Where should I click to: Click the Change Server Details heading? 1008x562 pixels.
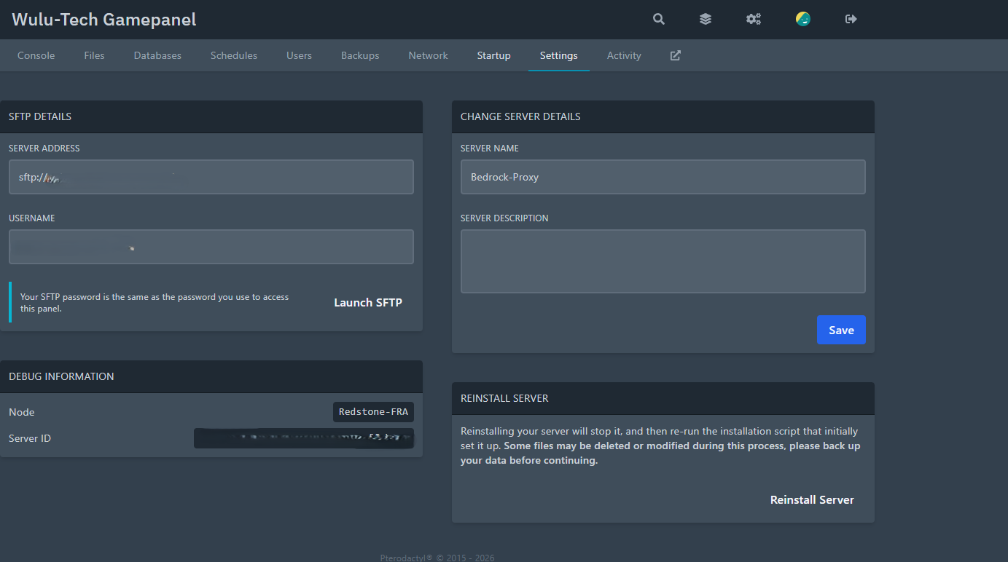click(x=520, y=116)
